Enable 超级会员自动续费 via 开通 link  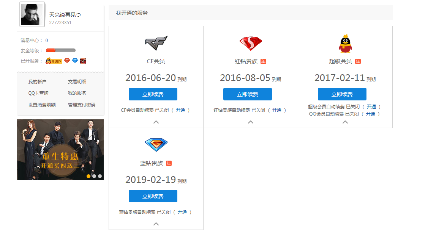[x=371, y=107]
